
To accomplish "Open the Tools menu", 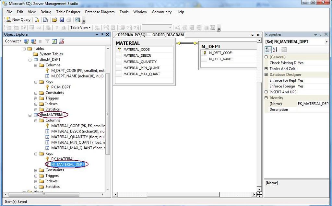I will point(124,12).
